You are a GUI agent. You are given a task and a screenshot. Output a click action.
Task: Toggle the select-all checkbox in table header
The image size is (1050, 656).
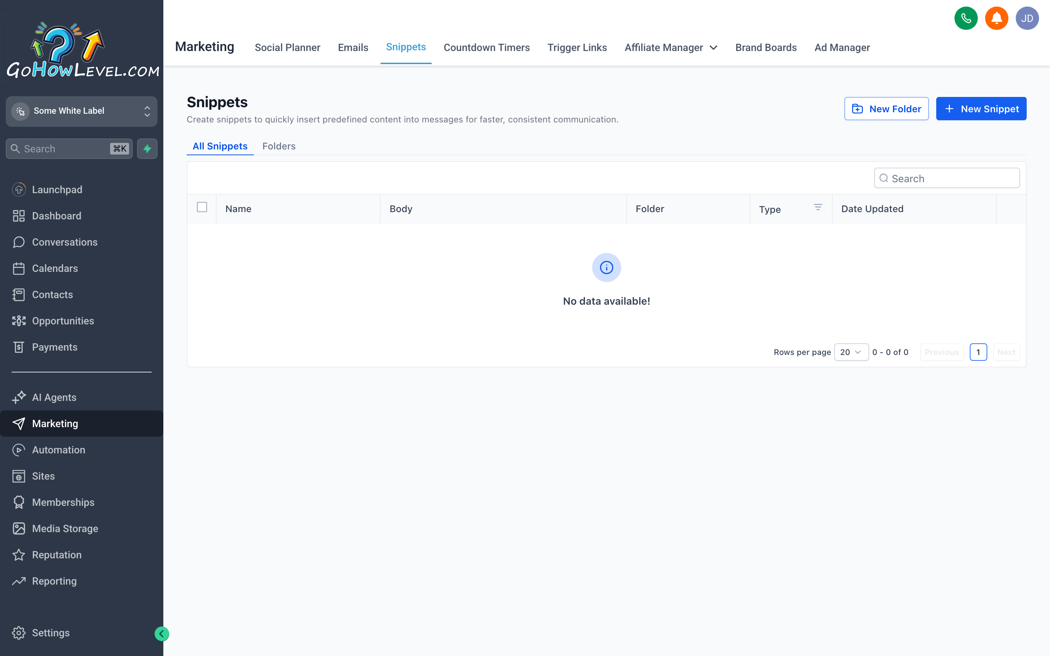pos(202,207)
